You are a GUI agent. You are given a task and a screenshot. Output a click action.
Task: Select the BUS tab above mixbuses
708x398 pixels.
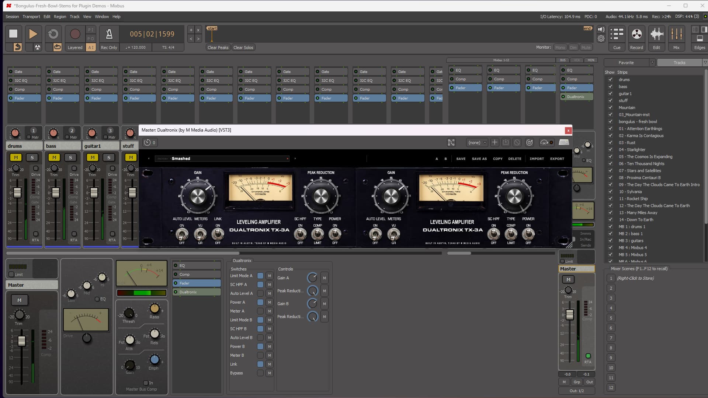point(563,60)
